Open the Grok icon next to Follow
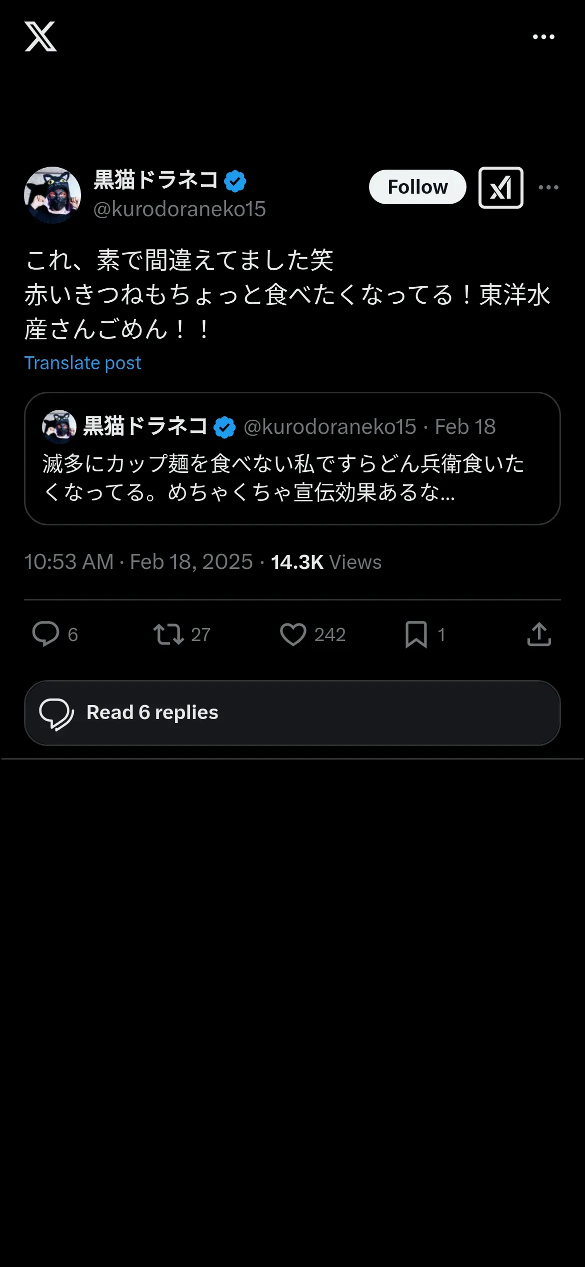The width and height of the screenshot is (585, 1267). (501, 188)
